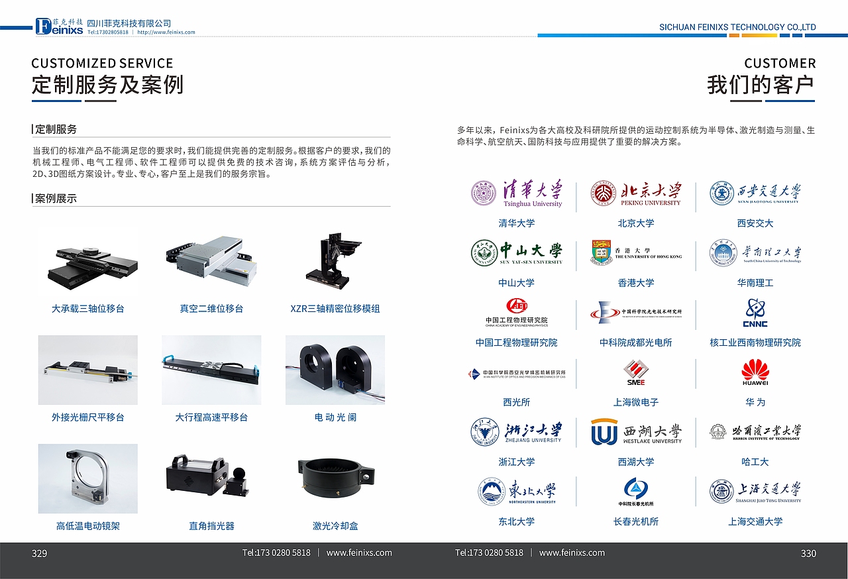The width and height of the screenshot is (848, 579).
Task: Open the 外接光栅尺平移台 product image
Action: pos(88,370)
